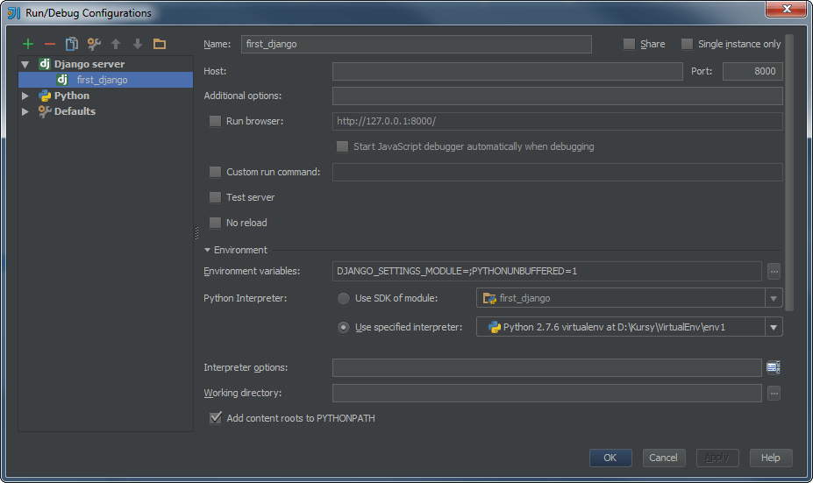Open edit defaults wrench icon
This screenshot has height=483, width=813.
[x=94, y=44]
